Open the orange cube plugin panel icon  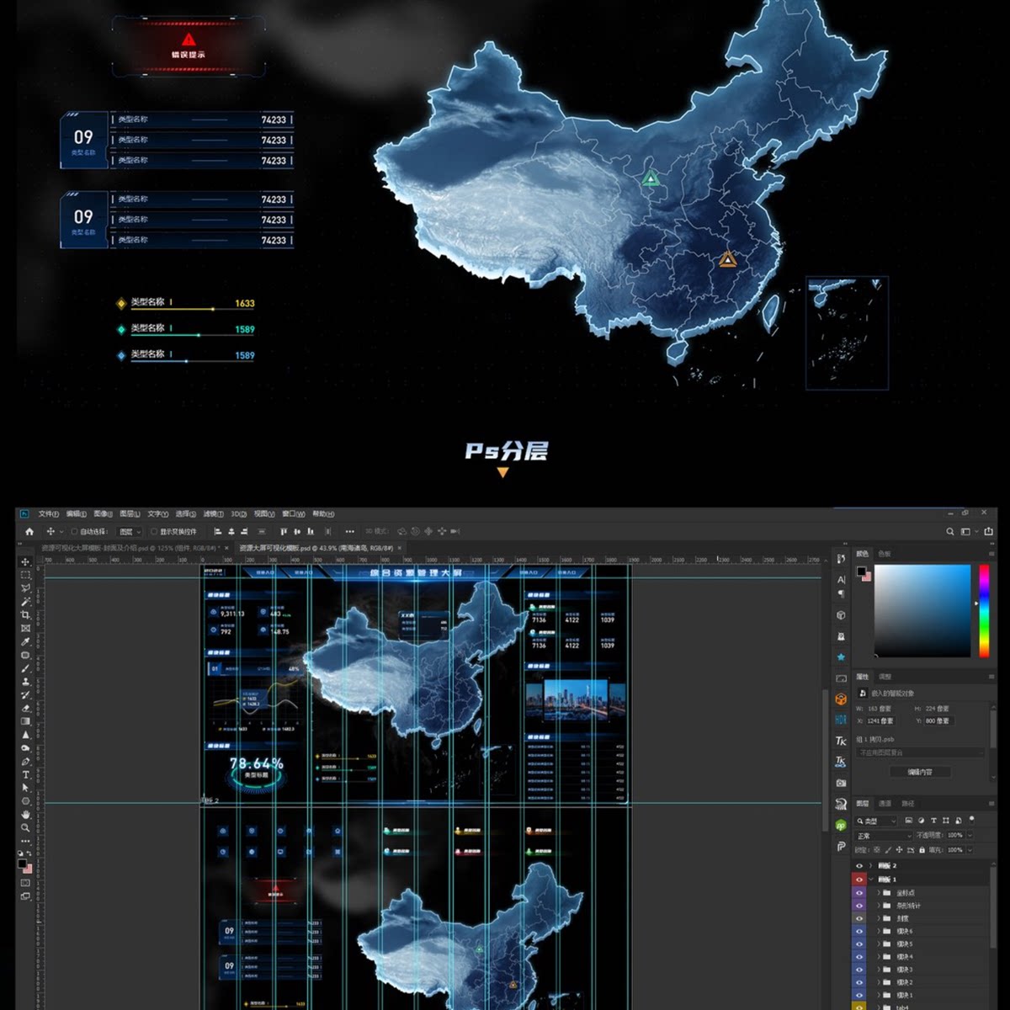coord(841,699)
